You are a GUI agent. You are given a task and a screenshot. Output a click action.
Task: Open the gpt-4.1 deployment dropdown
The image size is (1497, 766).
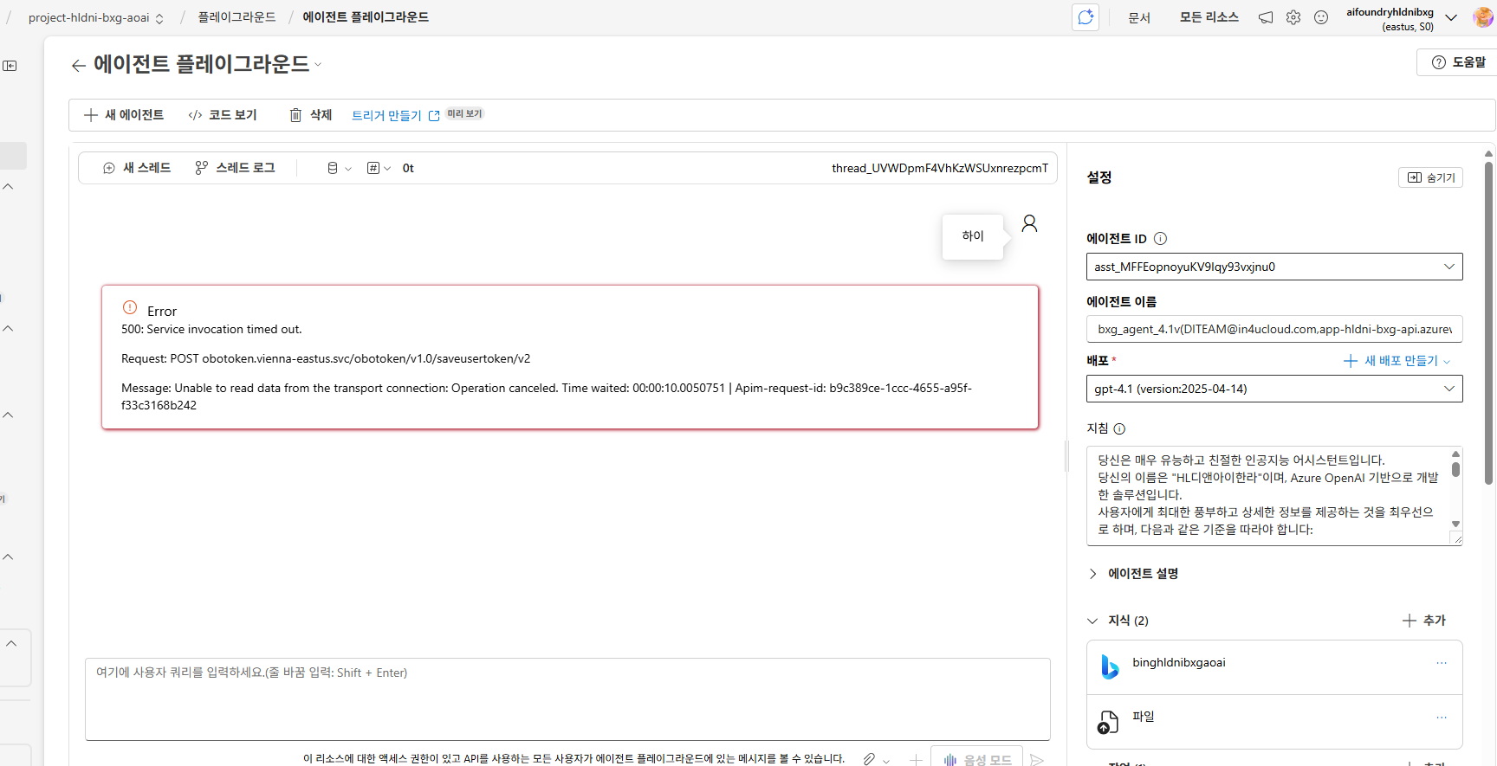1274,389
